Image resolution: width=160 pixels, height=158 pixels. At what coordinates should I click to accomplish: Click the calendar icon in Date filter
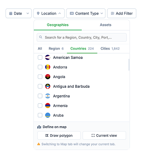[x=11, y=14]
